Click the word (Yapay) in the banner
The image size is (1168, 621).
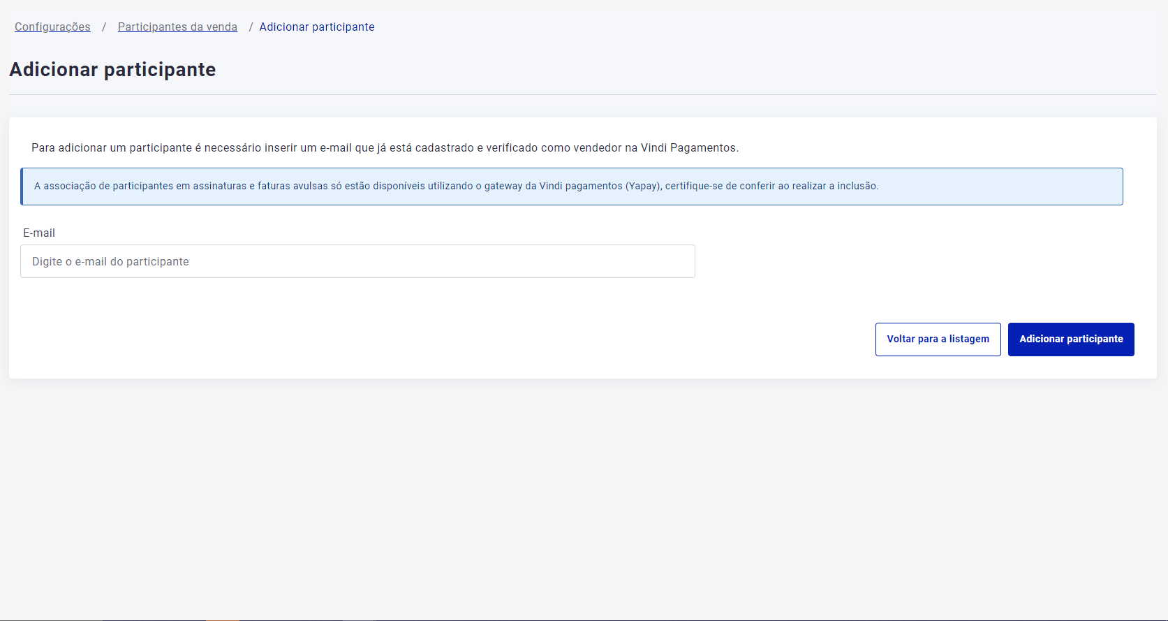click(643, 187)
